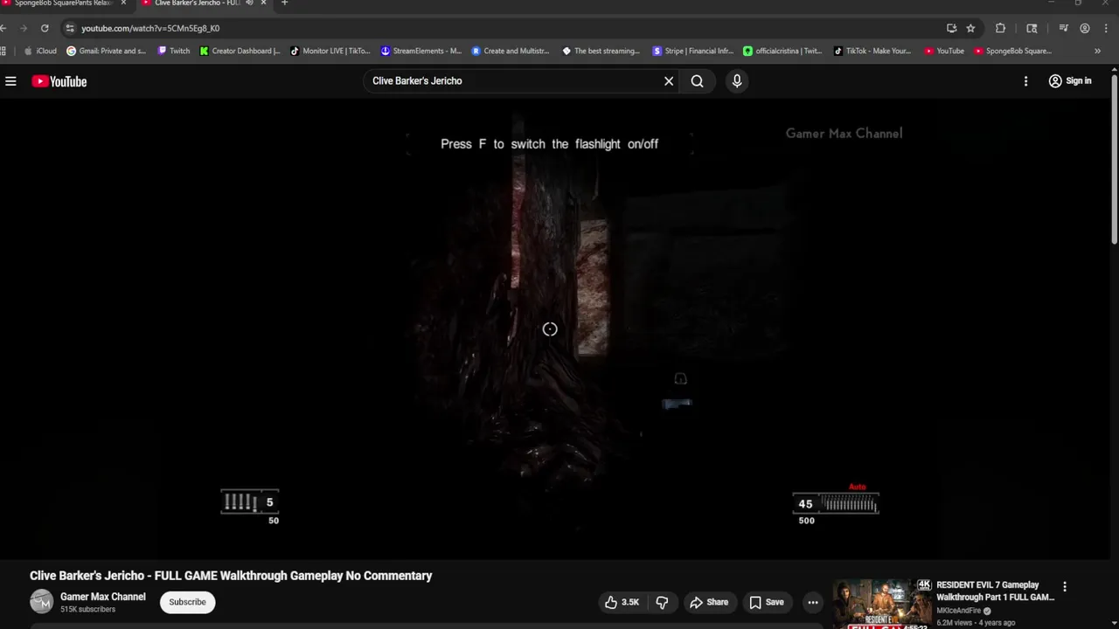Open Create and Multistream bookmark
1119x629 pixels.
511,51
